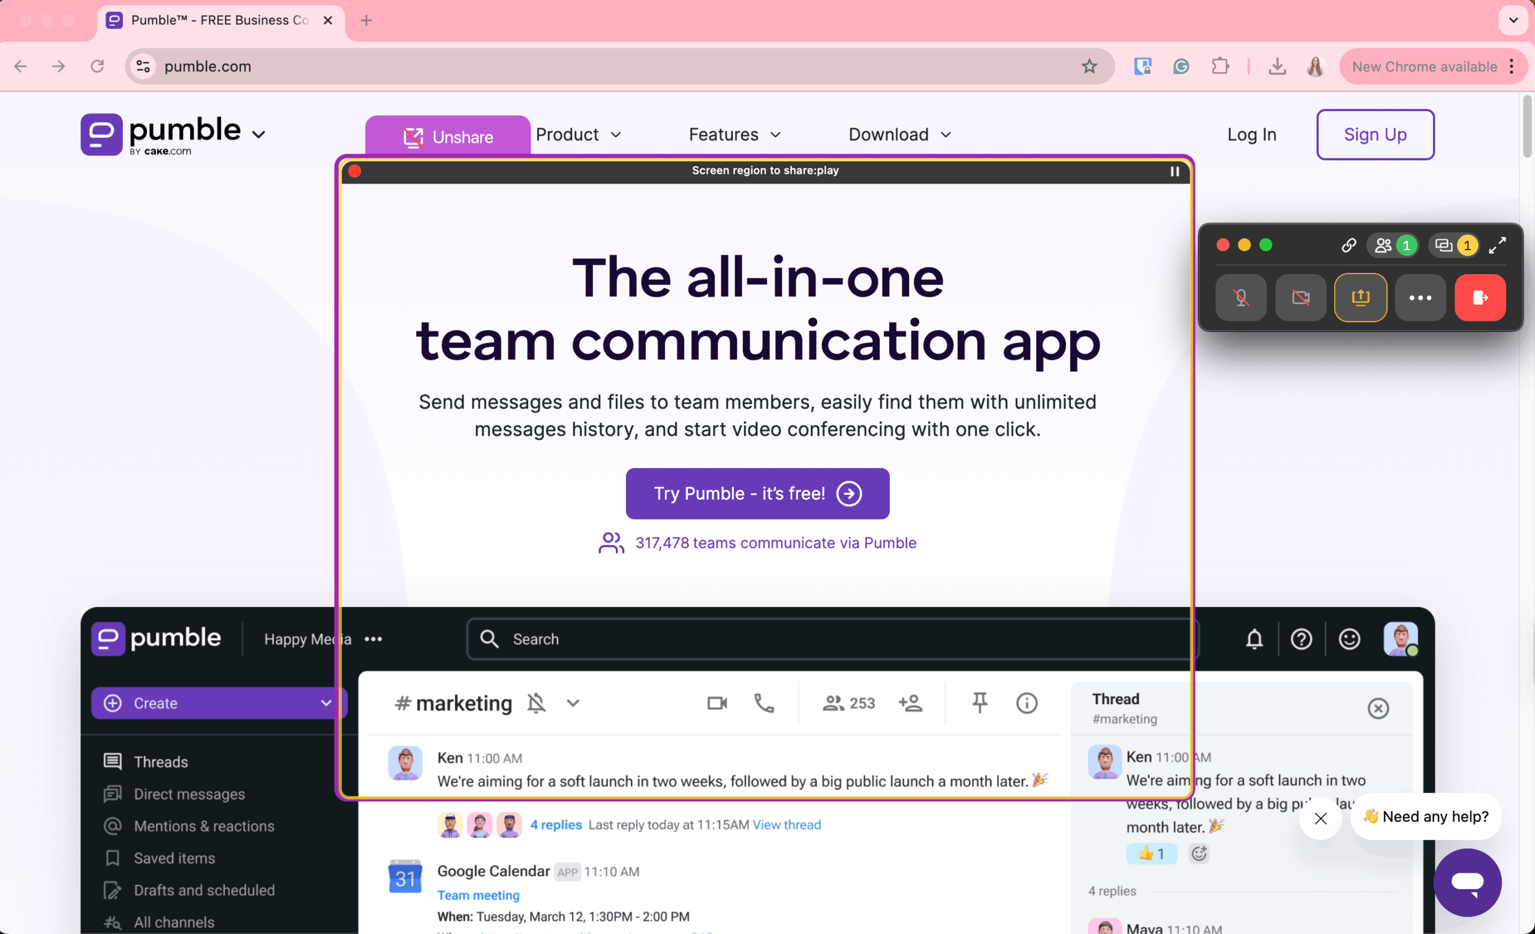Turn on the camera in the call controls
This screenshot has width=1535, height=934.
point(1300,298)
